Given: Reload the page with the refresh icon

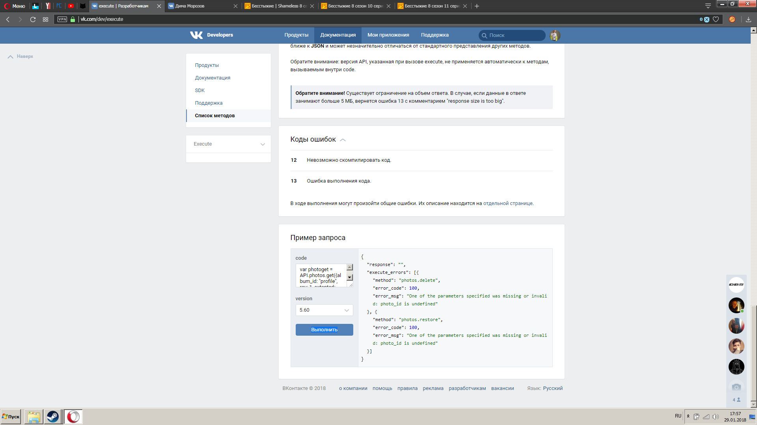Looking at the screenshot, I should 33,19.
